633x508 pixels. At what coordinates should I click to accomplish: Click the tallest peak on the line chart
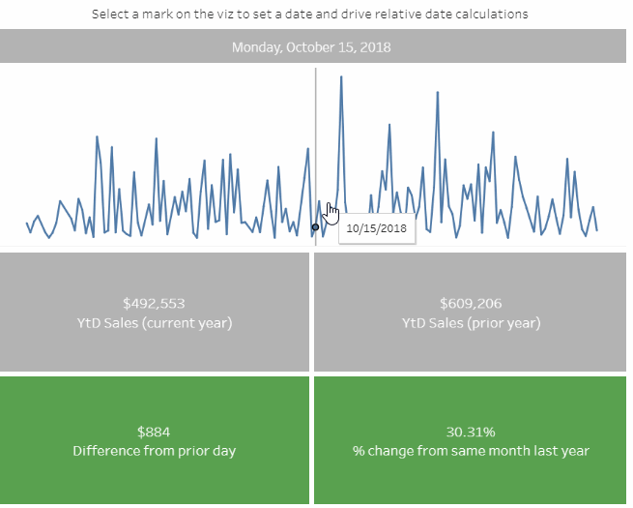[x=341, y=76]
